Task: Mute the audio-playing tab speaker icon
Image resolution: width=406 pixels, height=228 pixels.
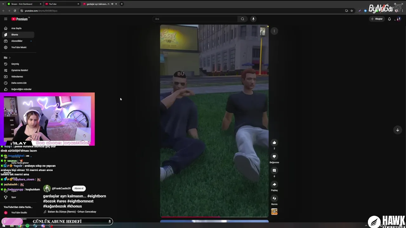Action: click(x=112, y=4)
